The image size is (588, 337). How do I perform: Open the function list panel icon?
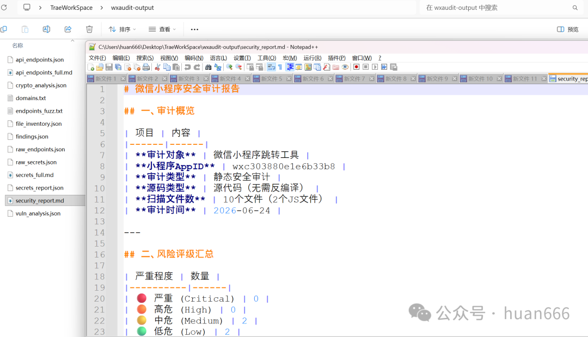(x=327, y=67)
